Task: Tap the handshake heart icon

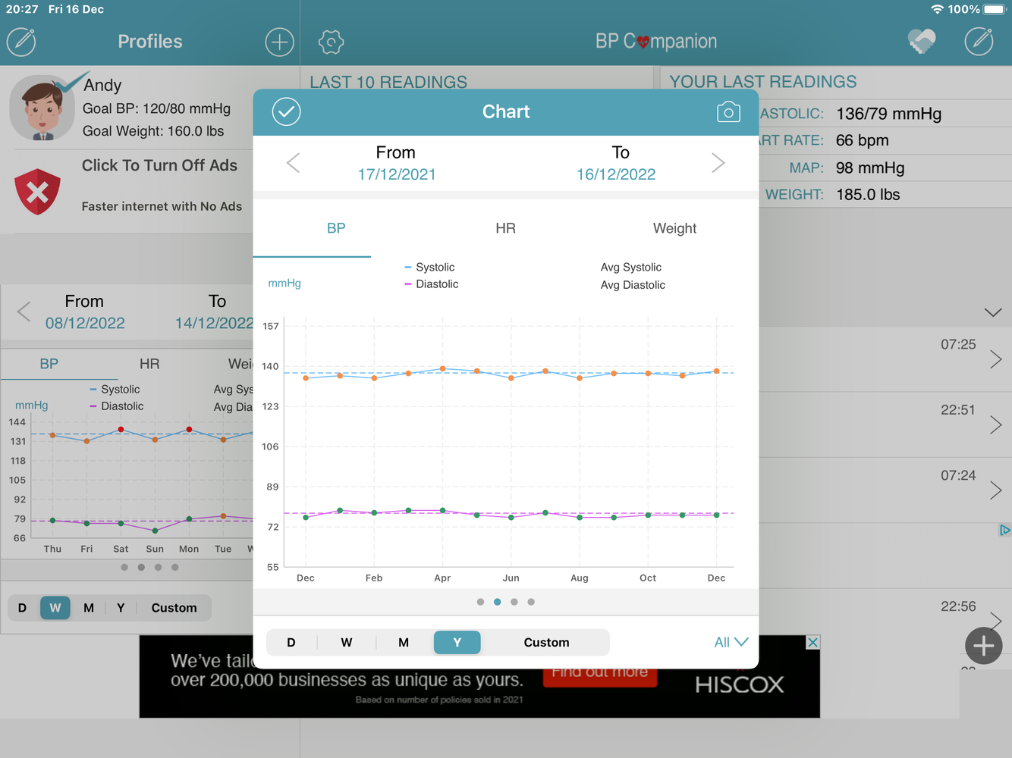Action: point(922,42)
